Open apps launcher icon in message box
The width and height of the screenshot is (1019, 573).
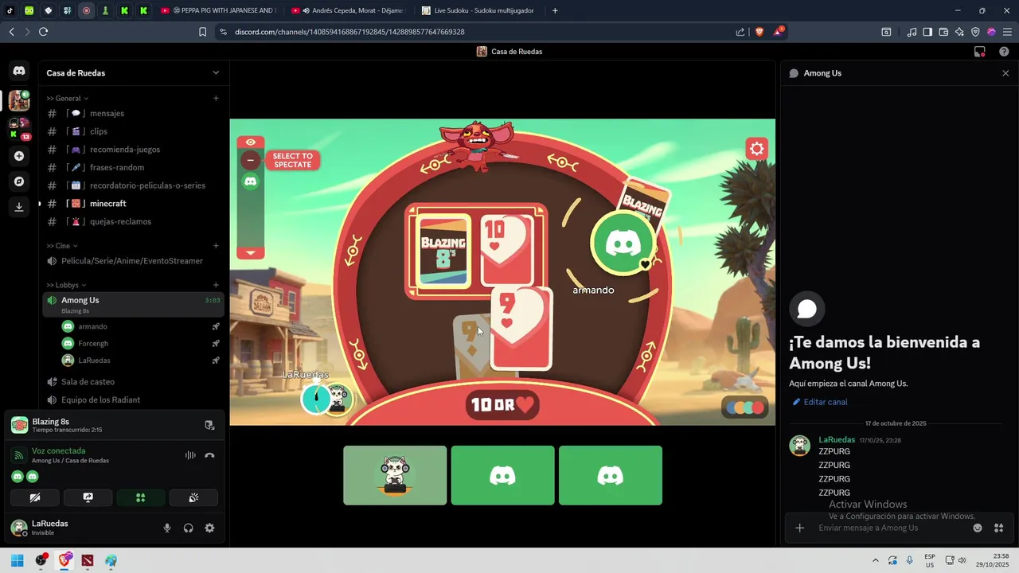click(x=998, y=528)
